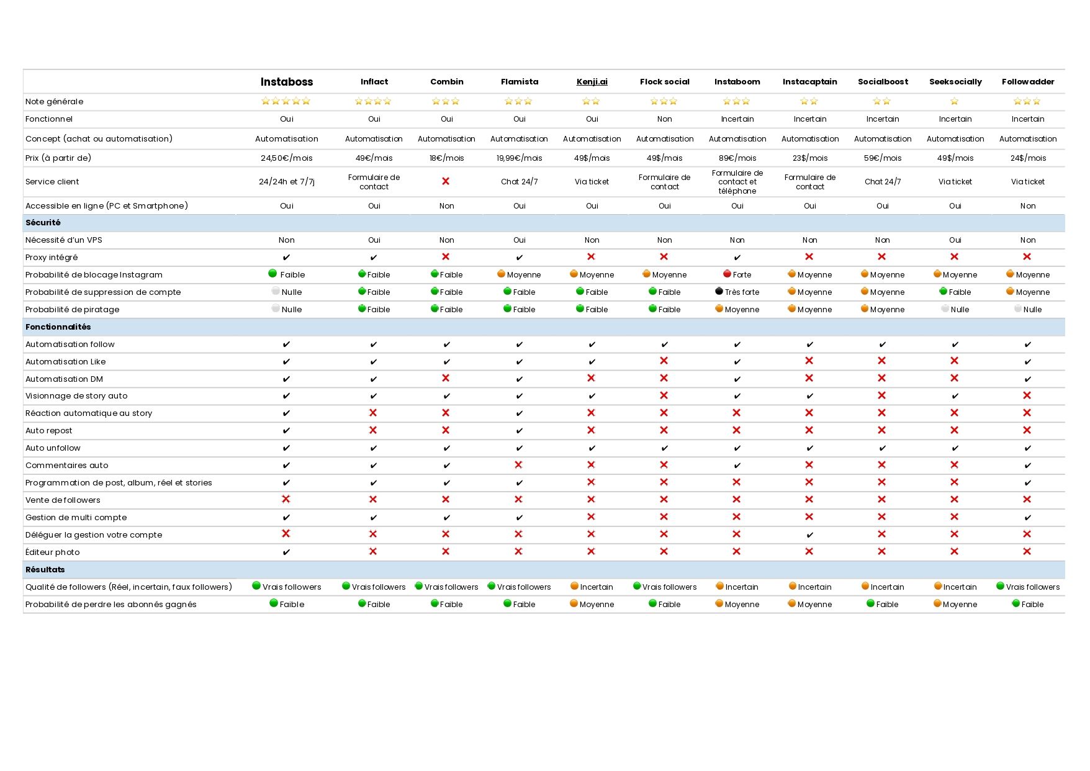Click the green dot in Instaboss blocage Instagram cell

tap(272, 274)
